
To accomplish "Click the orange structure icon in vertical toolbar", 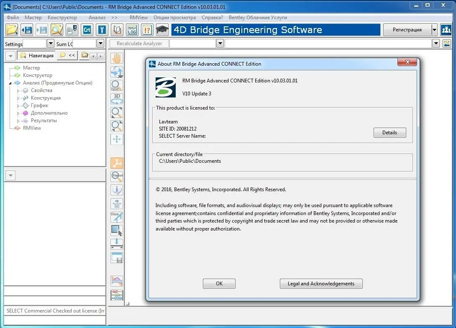I will 117,163.
